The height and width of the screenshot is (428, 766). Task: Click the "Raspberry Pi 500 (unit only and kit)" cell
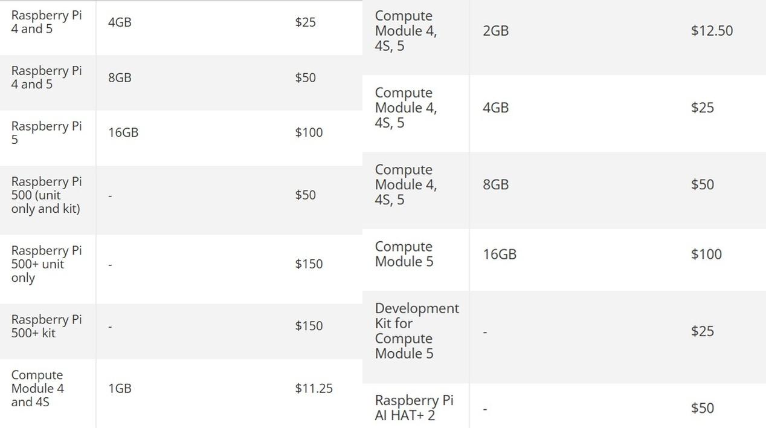point(46,195)
